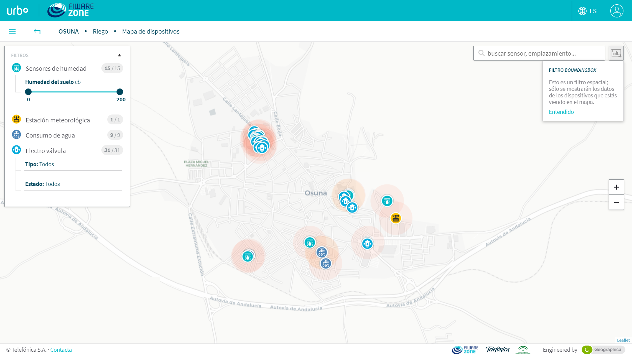Click the urbo logo
This screenshot has width=632, height=355.
point(17,11)
